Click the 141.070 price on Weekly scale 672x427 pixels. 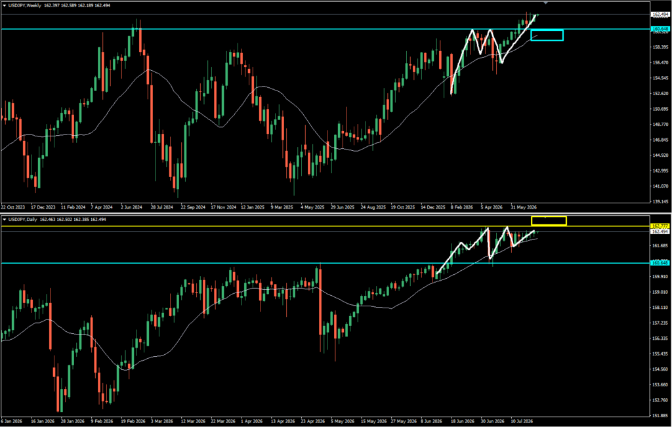tap(660, 186)
